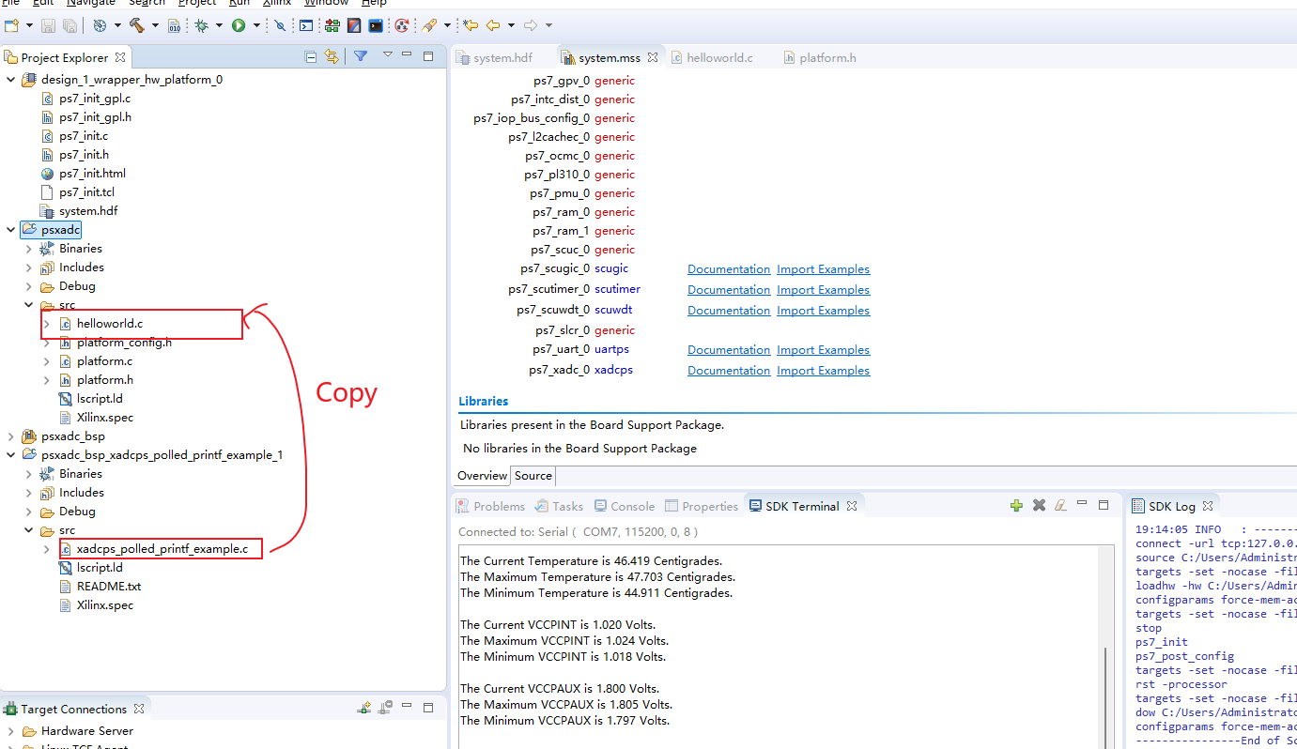Click the disconnect target connection icon
This screenshot has height=749, width=1297.
[385, 708]
